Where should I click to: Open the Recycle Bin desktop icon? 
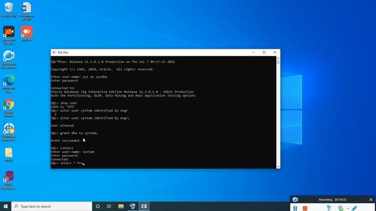click(x=9, y=9)
